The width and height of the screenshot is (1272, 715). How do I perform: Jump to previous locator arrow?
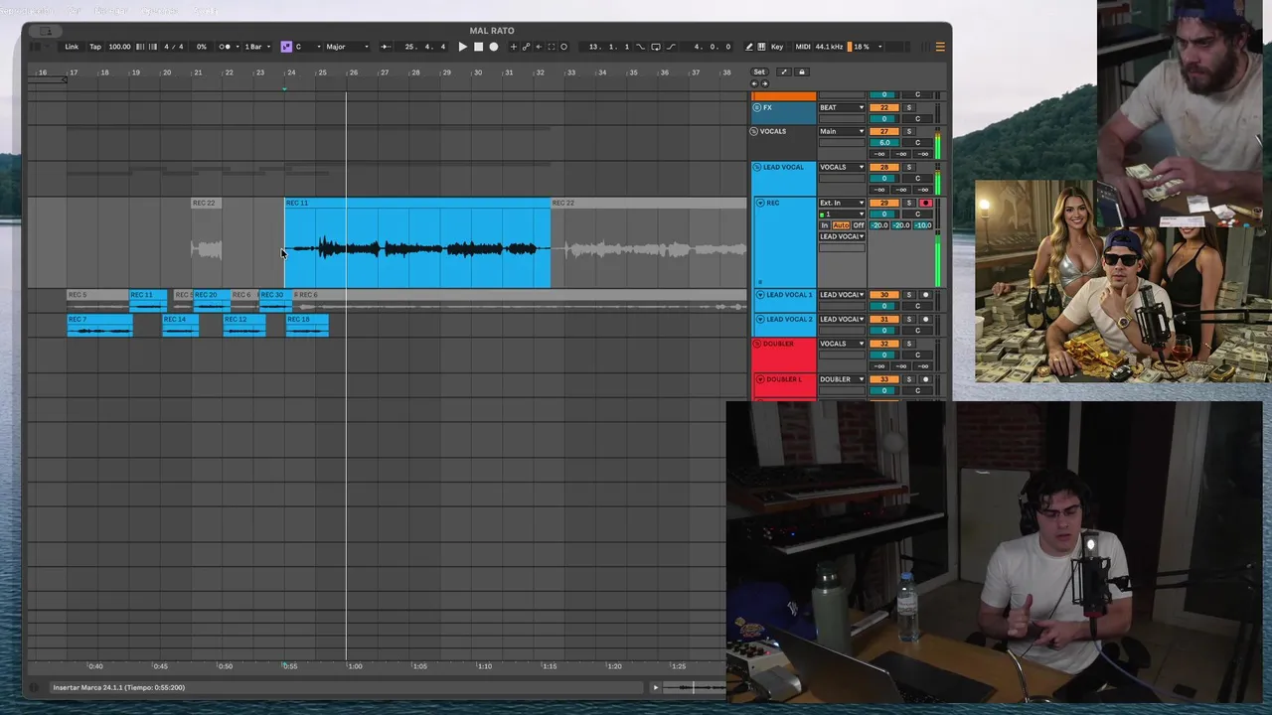point(754,83)
